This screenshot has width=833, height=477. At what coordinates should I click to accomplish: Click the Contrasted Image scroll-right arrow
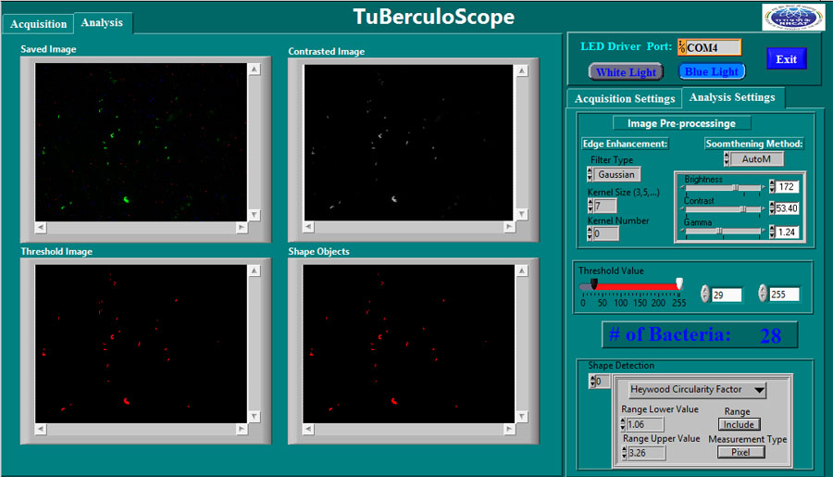[x=509, y=227]
